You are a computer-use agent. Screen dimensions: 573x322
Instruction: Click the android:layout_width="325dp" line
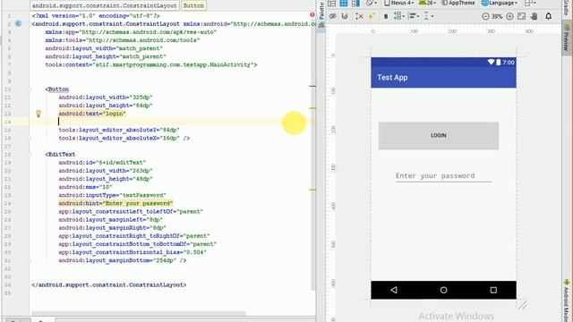coord(106,97)
